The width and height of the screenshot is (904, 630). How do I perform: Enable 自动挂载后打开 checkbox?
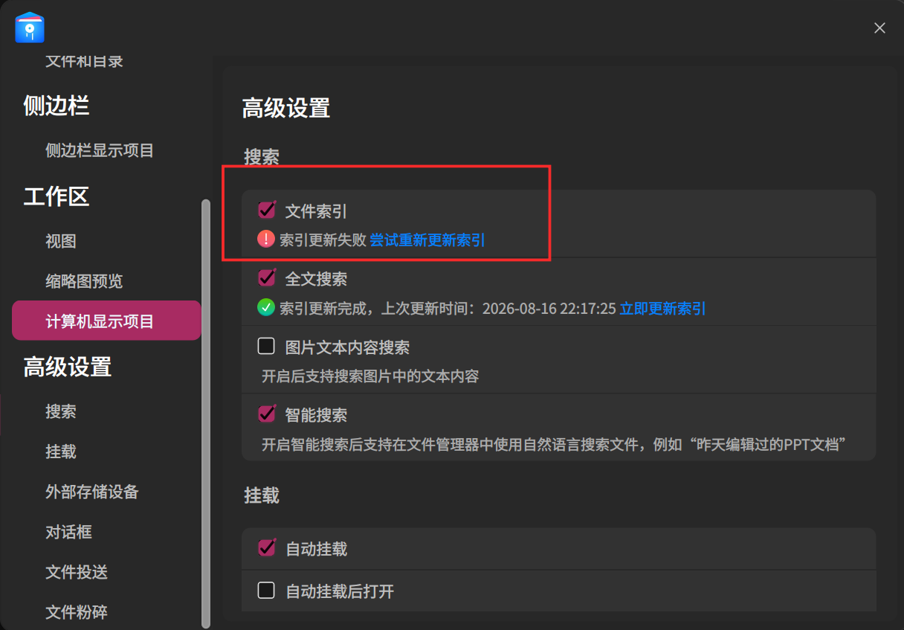[x=266, y=591]
